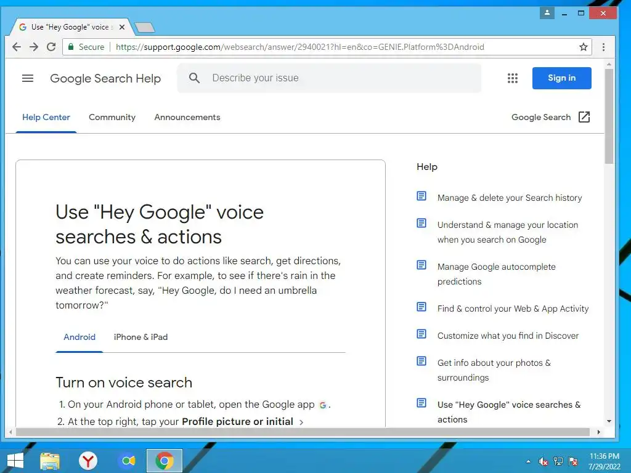Screen dimensions: 631x473
Task: Open the hamburger main menu
Action: 28,78
